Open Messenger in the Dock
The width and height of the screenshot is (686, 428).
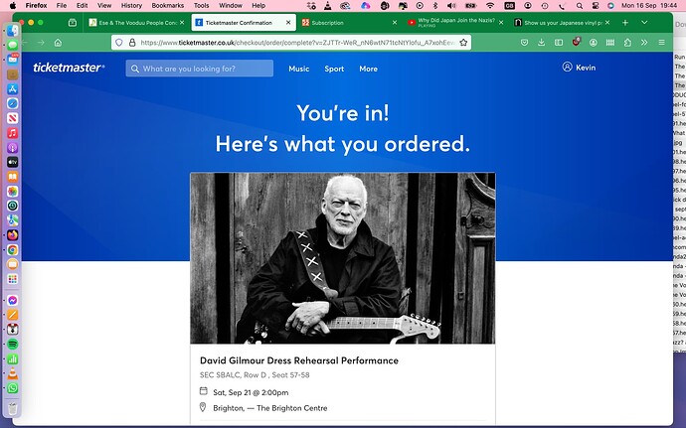tap(13, 300)
